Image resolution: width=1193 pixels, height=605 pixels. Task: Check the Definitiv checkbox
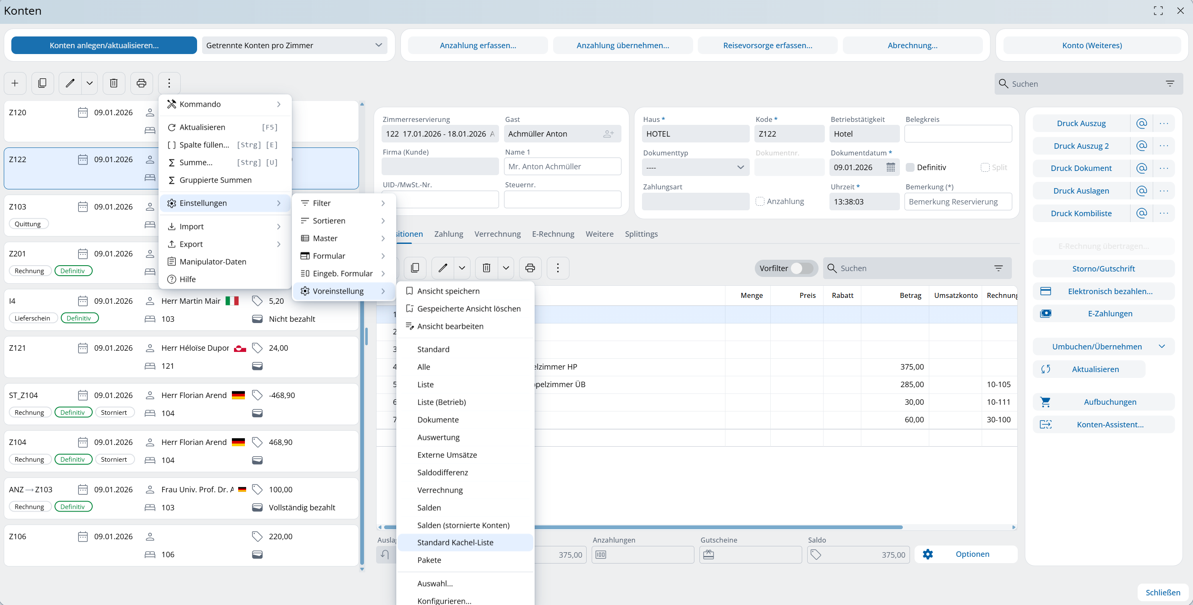[x=910, y=168]
